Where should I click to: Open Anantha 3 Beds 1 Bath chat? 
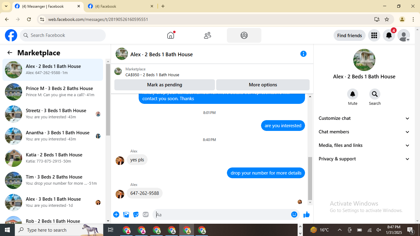pyautogui.click(x=53, y=136)
